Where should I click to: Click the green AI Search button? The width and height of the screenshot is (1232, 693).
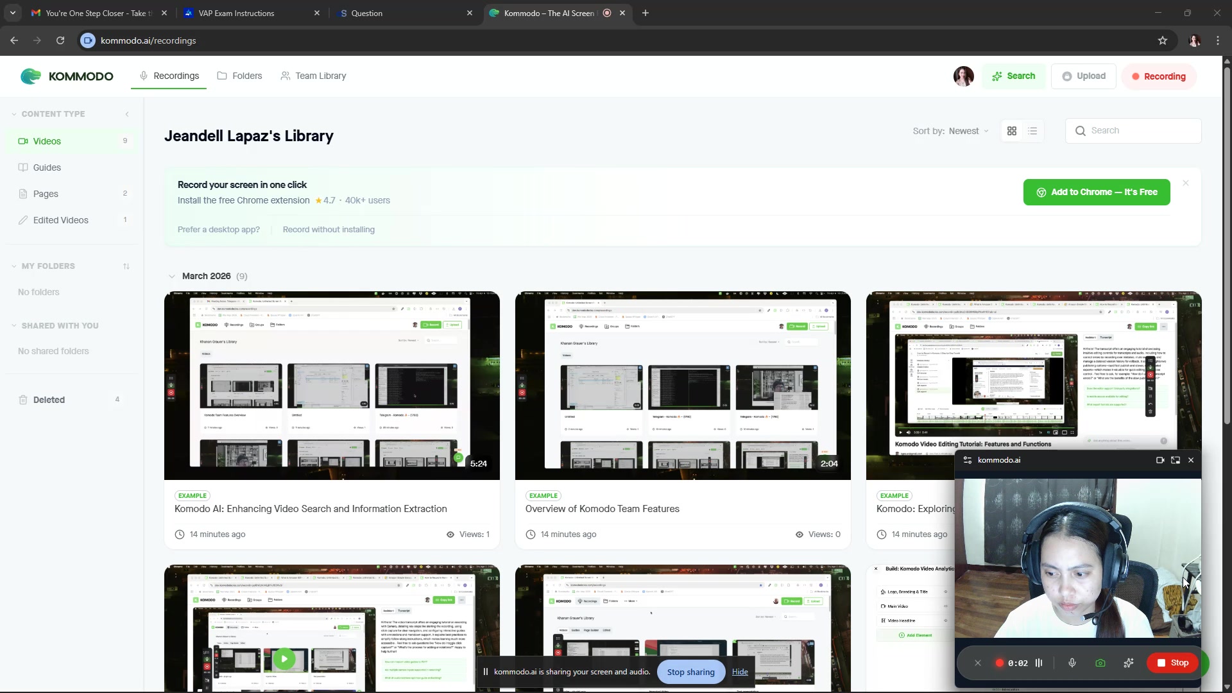tap(1013, 76)
